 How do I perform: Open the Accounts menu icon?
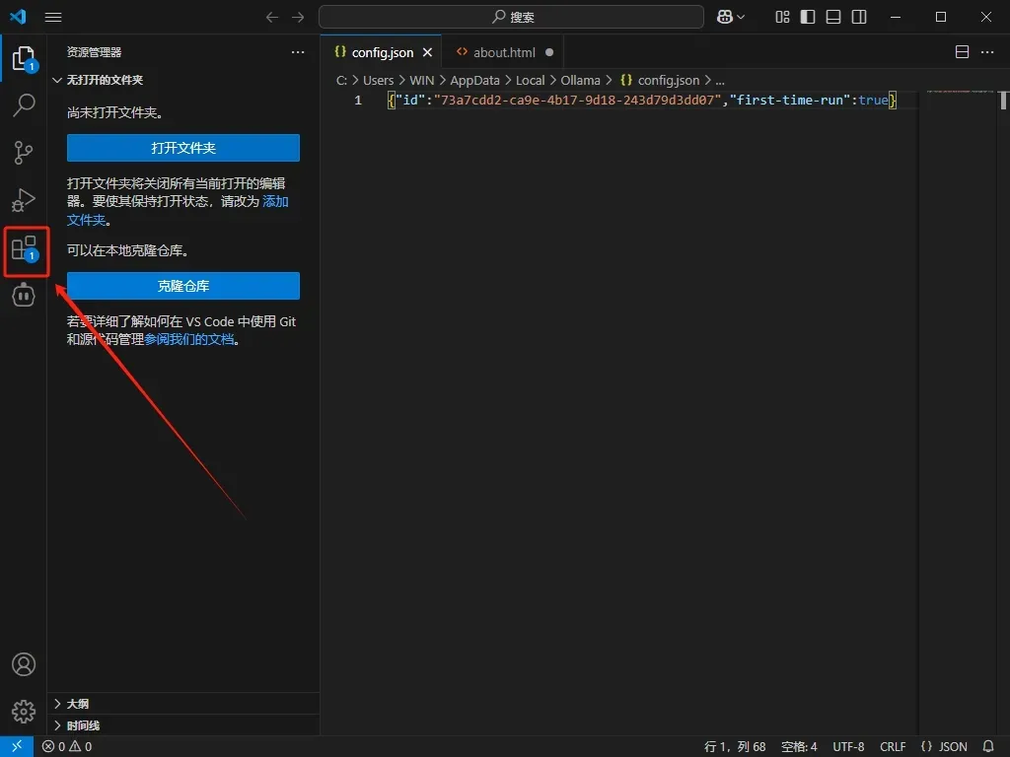24,664
